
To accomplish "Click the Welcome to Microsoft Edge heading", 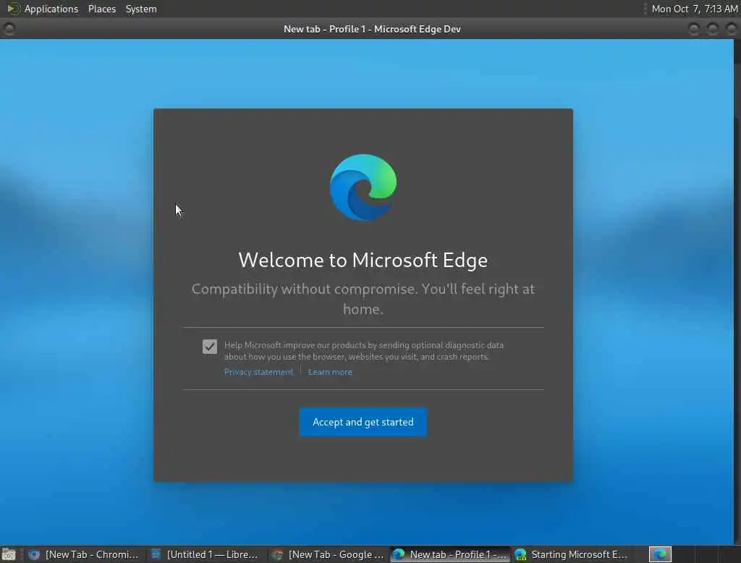I will (x=363, y=261).
